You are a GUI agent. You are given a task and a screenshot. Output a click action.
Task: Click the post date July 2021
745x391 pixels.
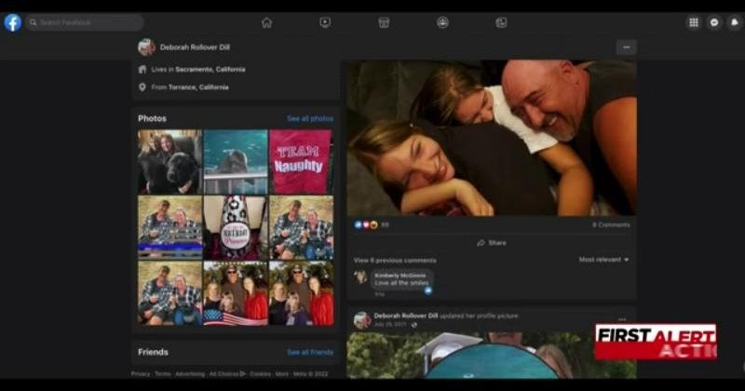tap(390, 325)
